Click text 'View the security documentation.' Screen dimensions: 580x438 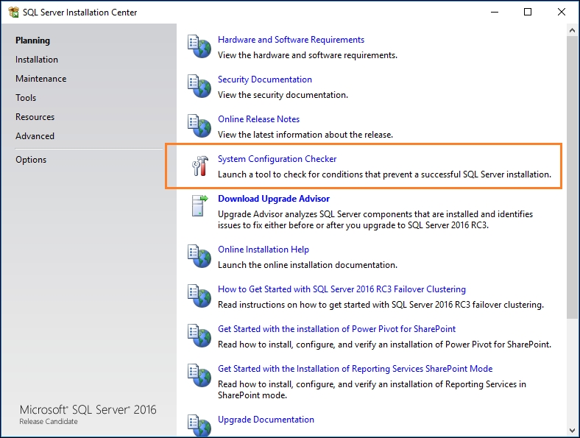coord(283,95)
